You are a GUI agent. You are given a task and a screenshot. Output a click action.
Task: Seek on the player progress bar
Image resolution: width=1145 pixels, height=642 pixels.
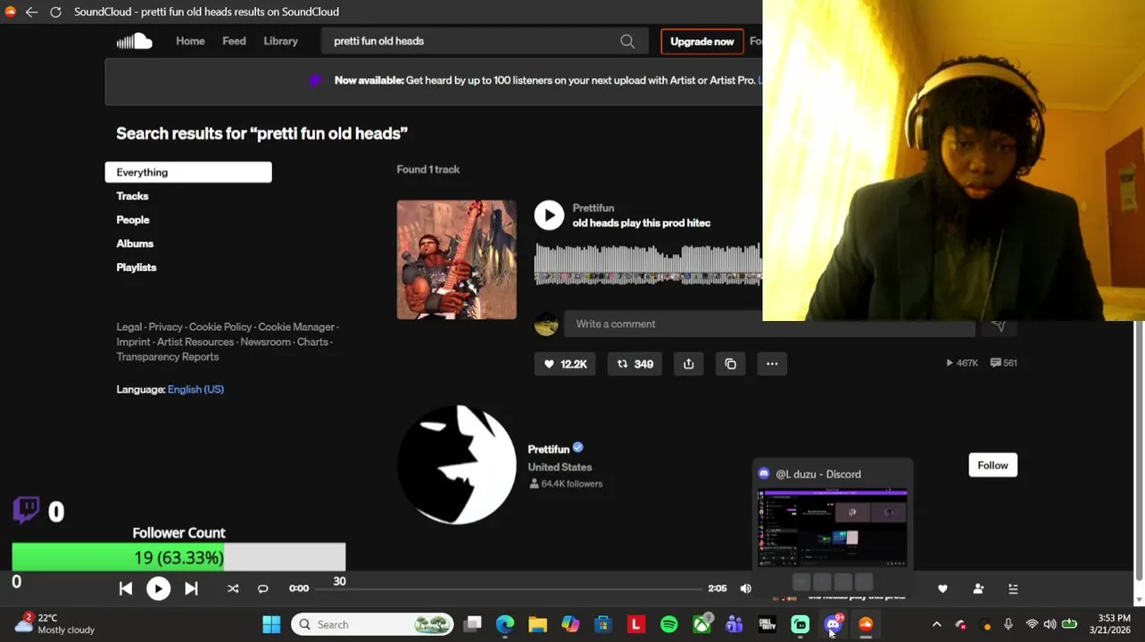coord(509,588)
